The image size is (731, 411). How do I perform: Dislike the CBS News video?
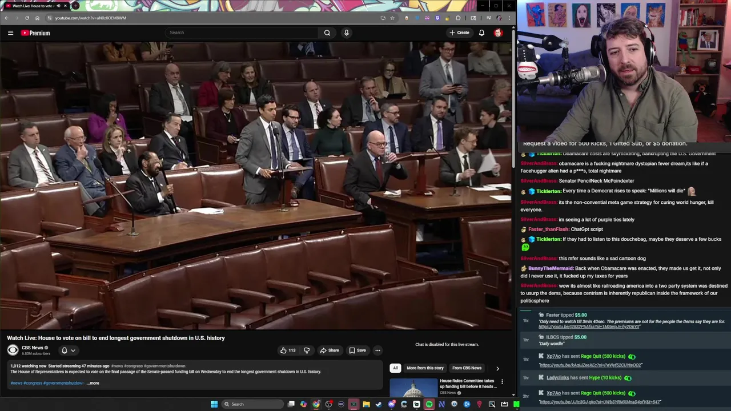point(307,350)
